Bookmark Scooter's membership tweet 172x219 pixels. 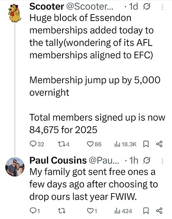click(146, 144)
